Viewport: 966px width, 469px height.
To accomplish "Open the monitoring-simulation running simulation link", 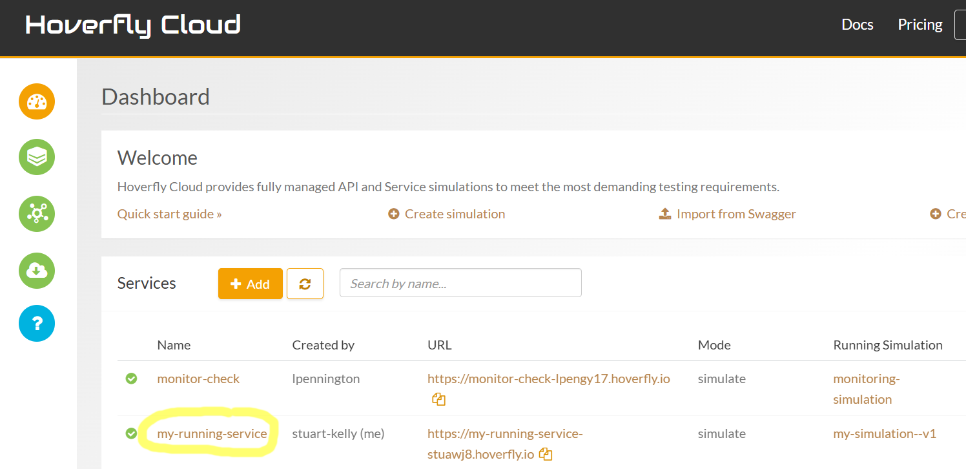I will (x=865, y=389).
